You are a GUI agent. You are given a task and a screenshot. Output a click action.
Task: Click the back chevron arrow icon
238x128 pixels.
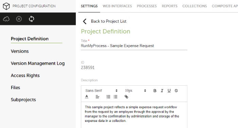85,21
